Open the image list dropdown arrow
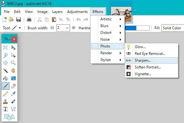This screenshot has height=123, width=184. pos(136,12)
